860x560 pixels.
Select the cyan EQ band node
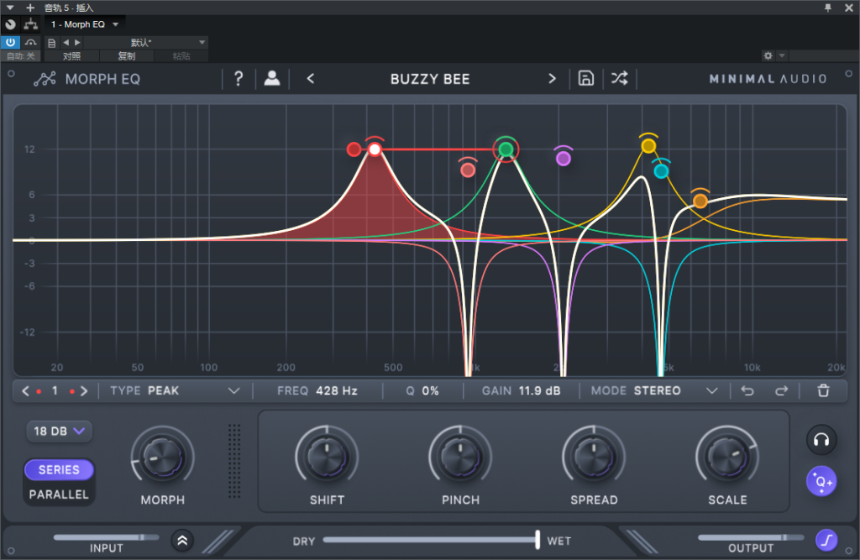(662, 171)
